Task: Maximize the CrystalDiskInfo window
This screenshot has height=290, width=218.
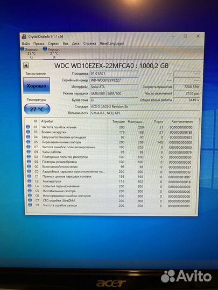Action: [185, 37]
